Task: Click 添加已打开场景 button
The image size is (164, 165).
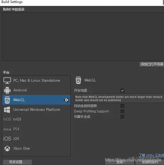Action: coord(152,64)
